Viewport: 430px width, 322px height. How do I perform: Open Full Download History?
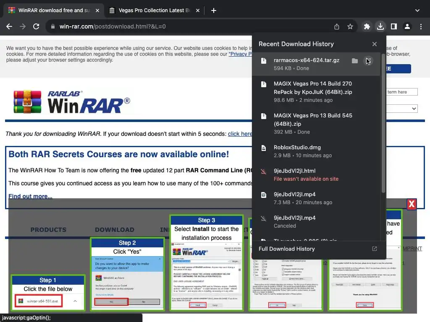(x=319, y=249)
